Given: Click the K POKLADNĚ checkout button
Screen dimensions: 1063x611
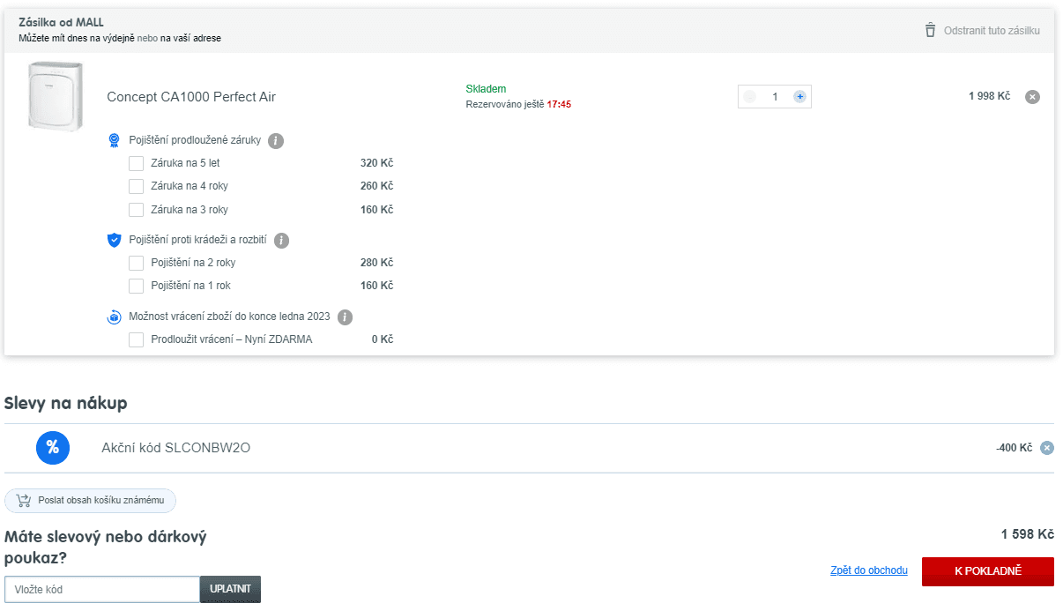Looking at the screenshot, I should pyautogui.click(x=988, y=571).
